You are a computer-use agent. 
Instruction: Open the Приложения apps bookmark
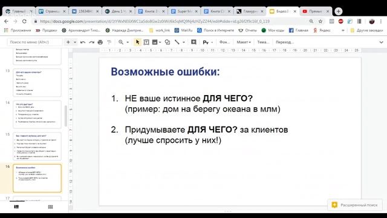click(x=18, y=30)
